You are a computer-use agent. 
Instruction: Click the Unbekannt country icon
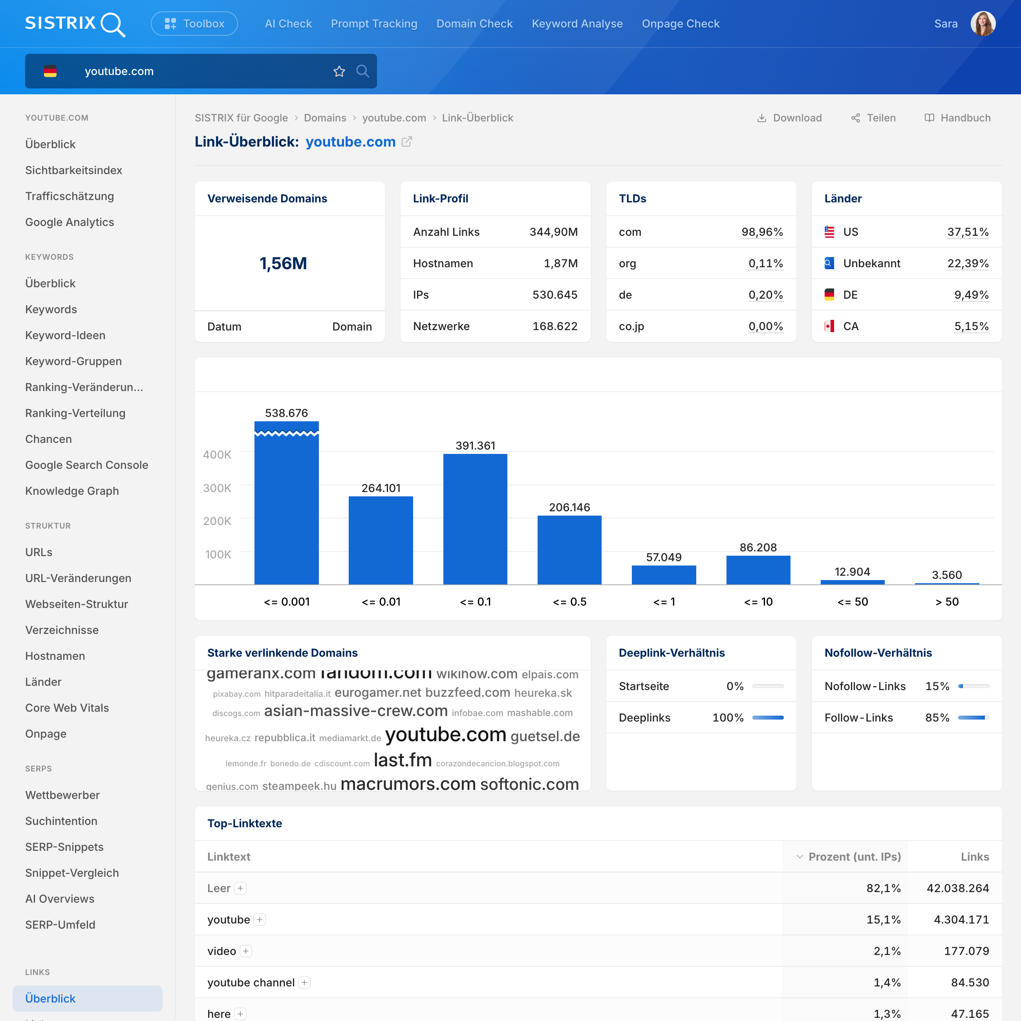pyautogui.click(x=829, y=263)
